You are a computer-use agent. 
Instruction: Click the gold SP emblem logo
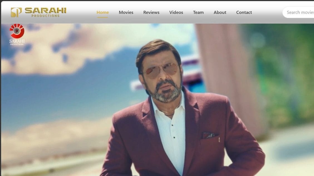pyautogui.click(x=16, y=12)
